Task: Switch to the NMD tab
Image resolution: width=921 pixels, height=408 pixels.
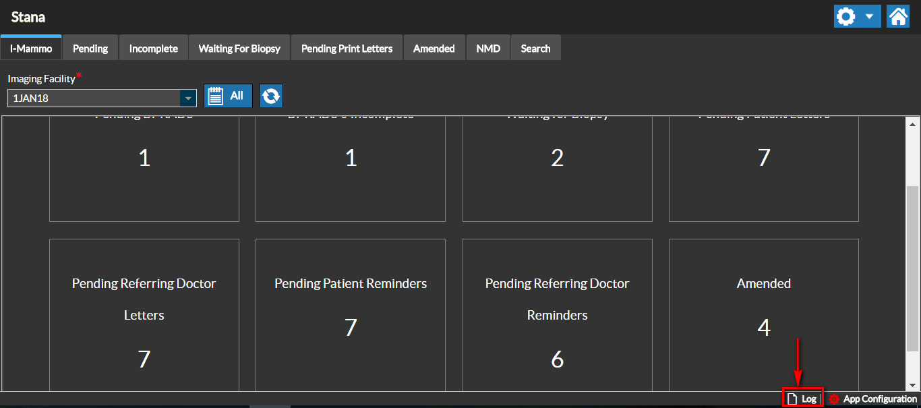Action: coord(488,49)
